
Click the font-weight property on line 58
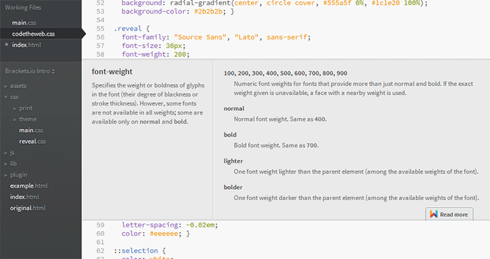point(144,54)
